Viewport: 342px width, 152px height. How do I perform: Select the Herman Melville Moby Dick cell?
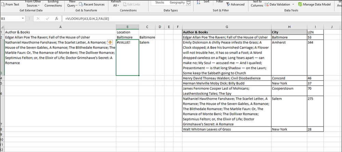click(x=227, y=83)
